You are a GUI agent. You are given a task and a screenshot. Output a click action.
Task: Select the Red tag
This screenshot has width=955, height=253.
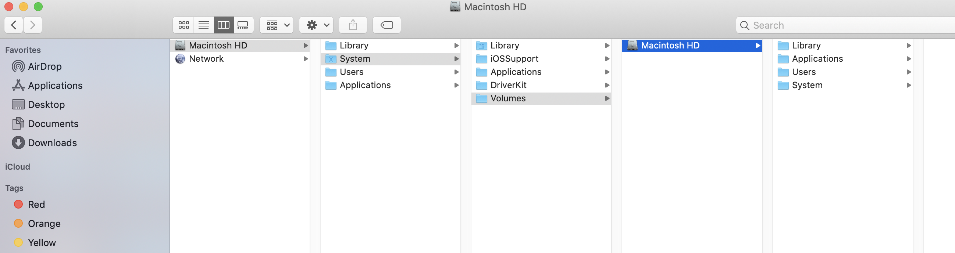pos(36,205)
